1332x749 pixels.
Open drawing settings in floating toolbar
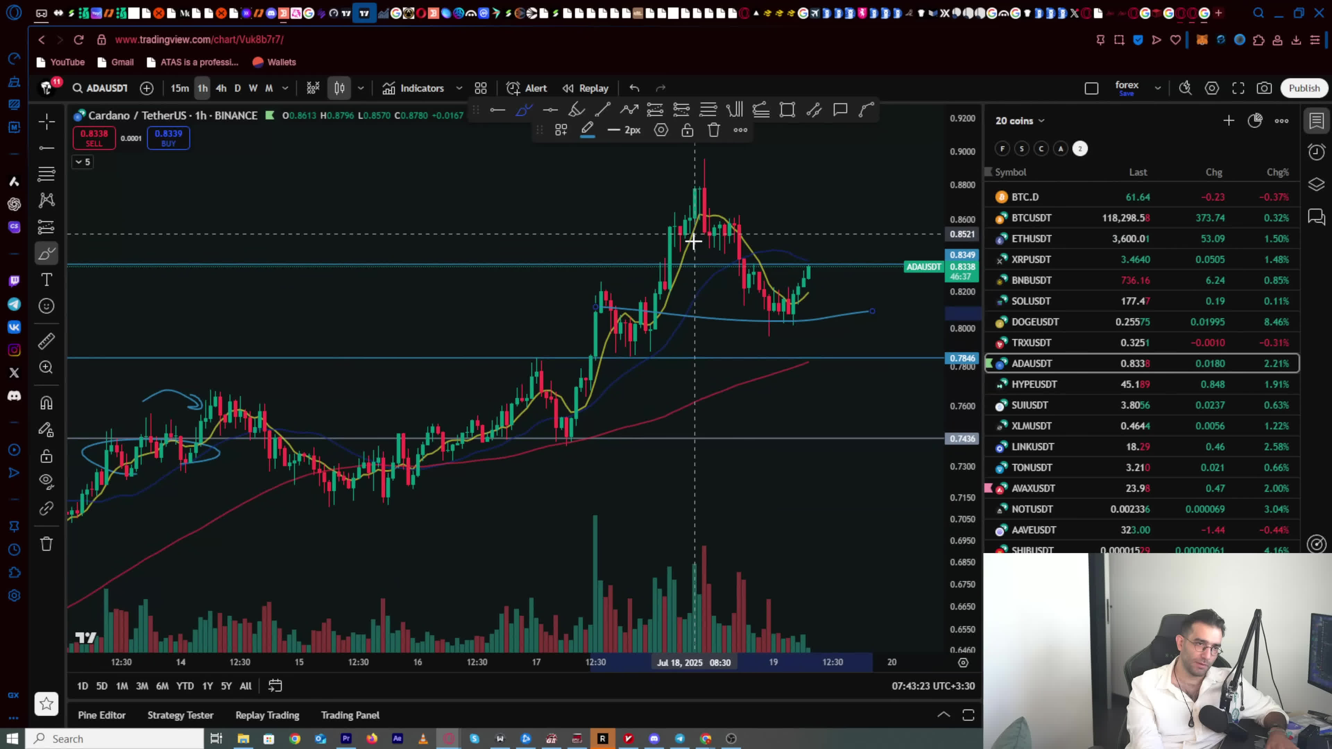pyautogui.click(x=661, y=130)
